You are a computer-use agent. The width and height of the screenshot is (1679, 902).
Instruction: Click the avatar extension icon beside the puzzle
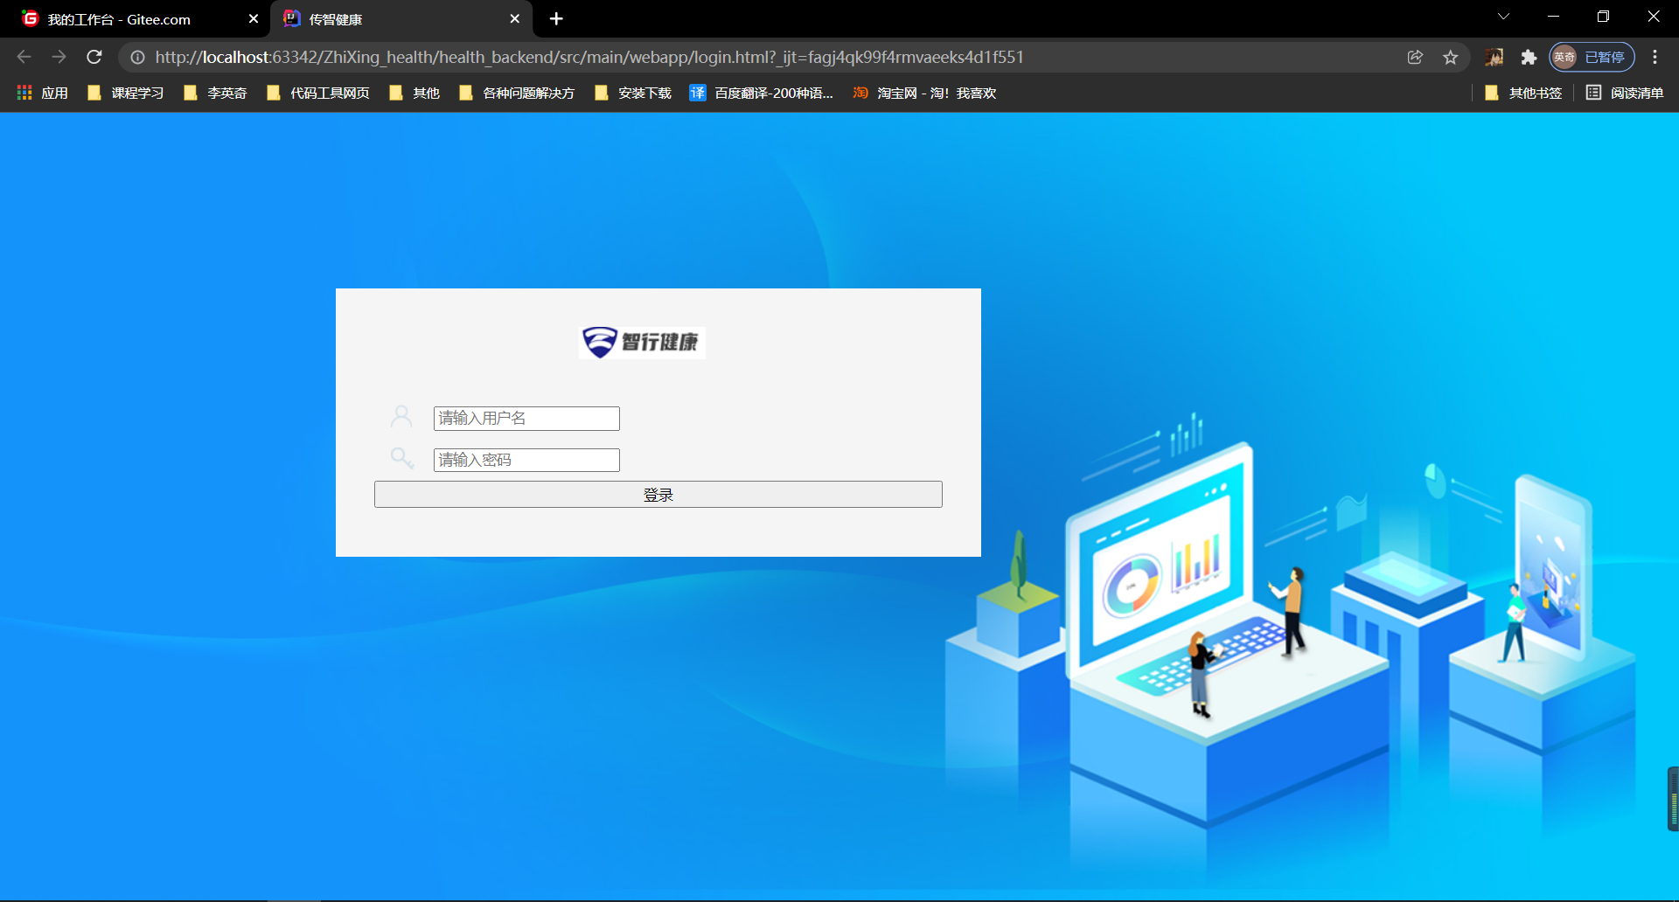[1494, 57]
